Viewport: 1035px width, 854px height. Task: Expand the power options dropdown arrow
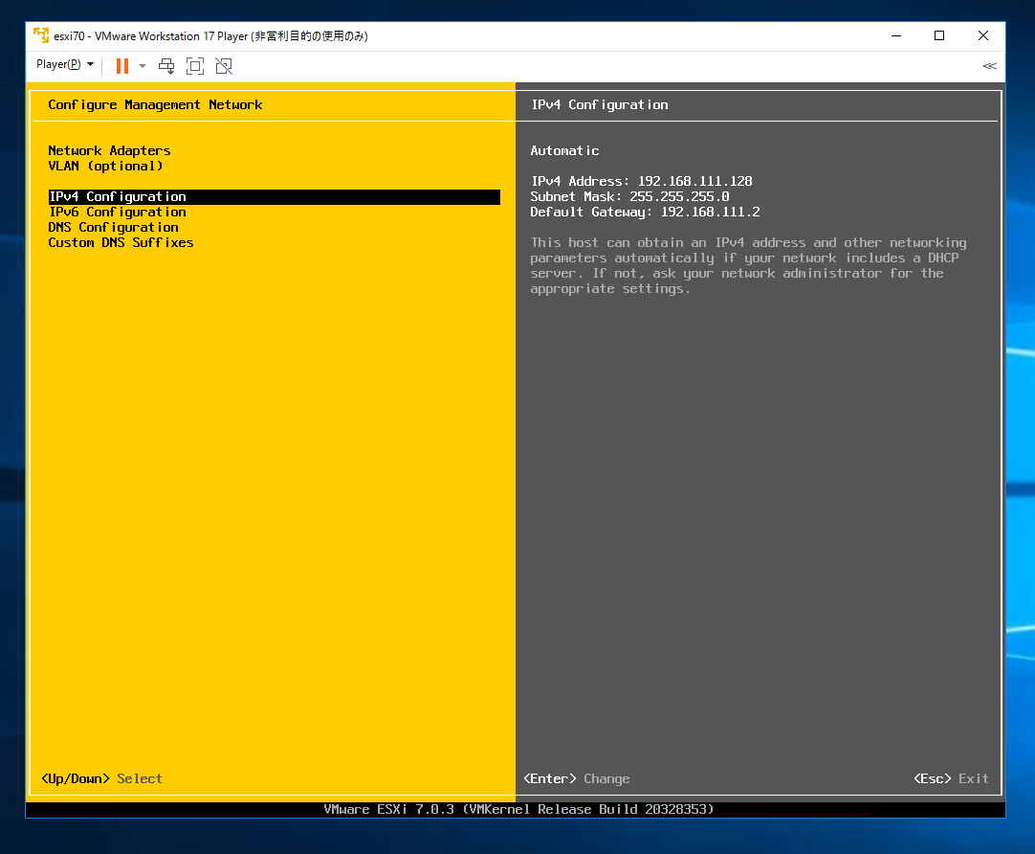[x=143, y=66]
